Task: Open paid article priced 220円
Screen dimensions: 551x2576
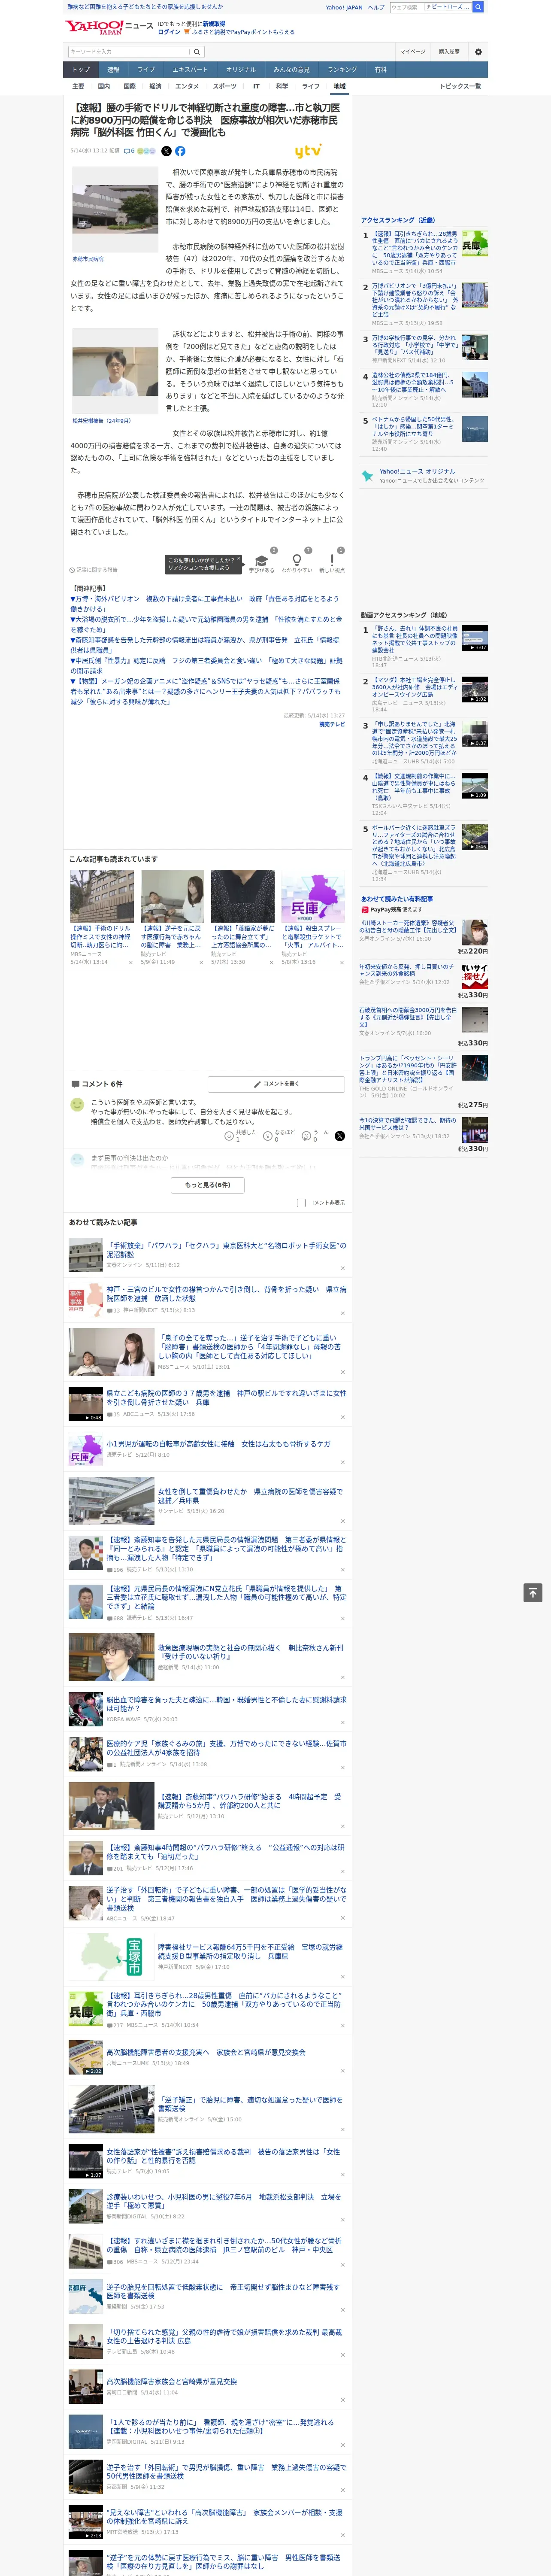Action: tap(408, 927)
